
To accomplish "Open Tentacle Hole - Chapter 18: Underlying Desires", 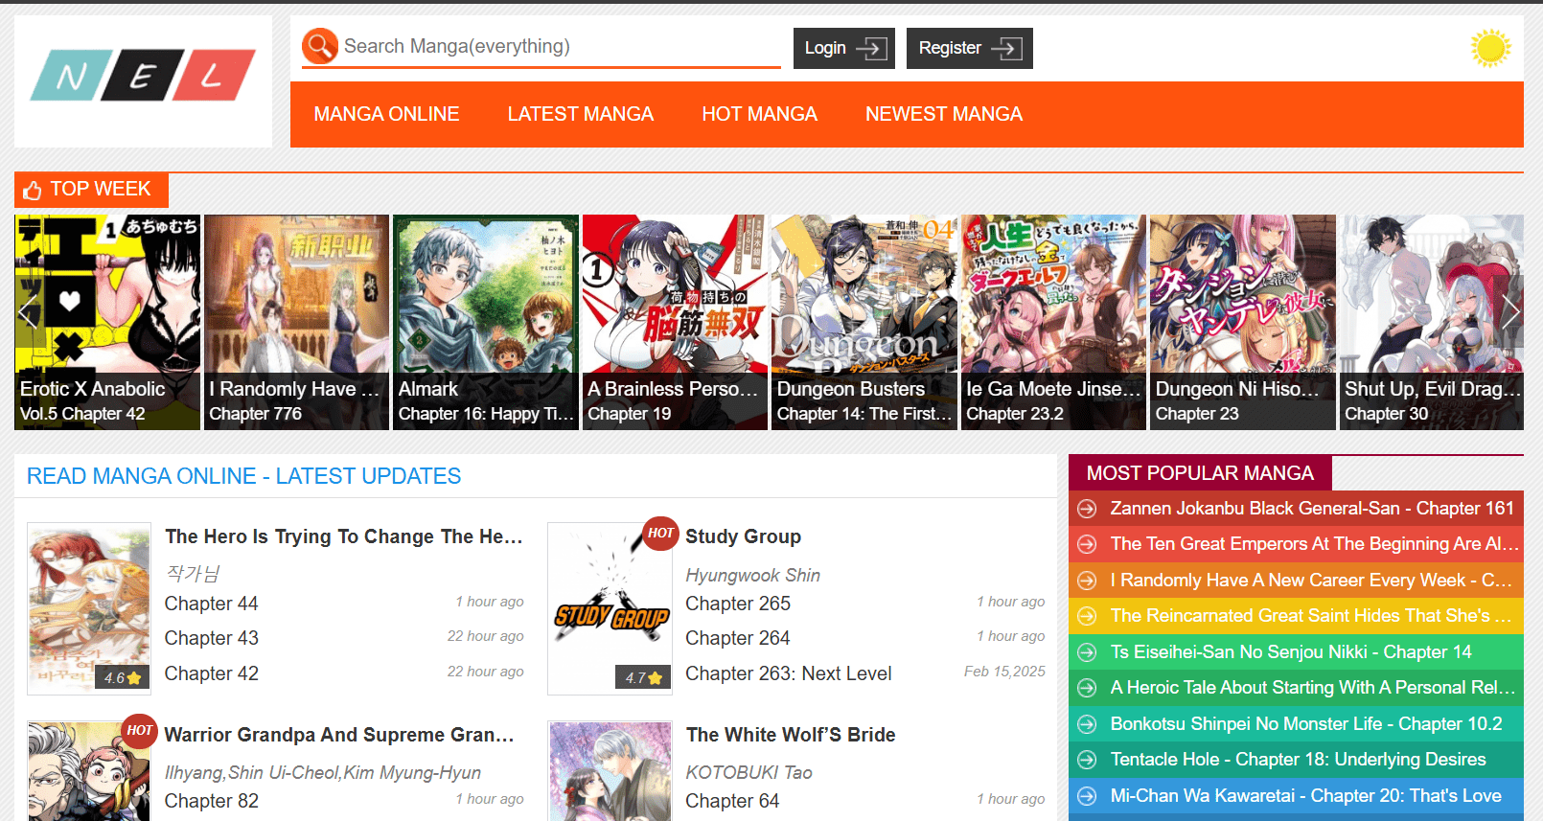I will click(1298, 760).
